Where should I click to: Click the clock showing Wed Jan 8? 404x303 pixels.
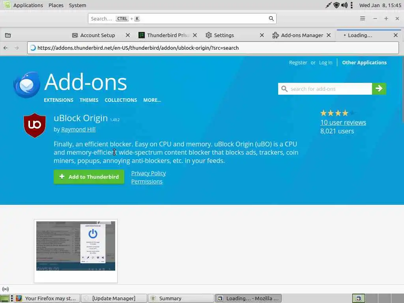pos(380,5)
